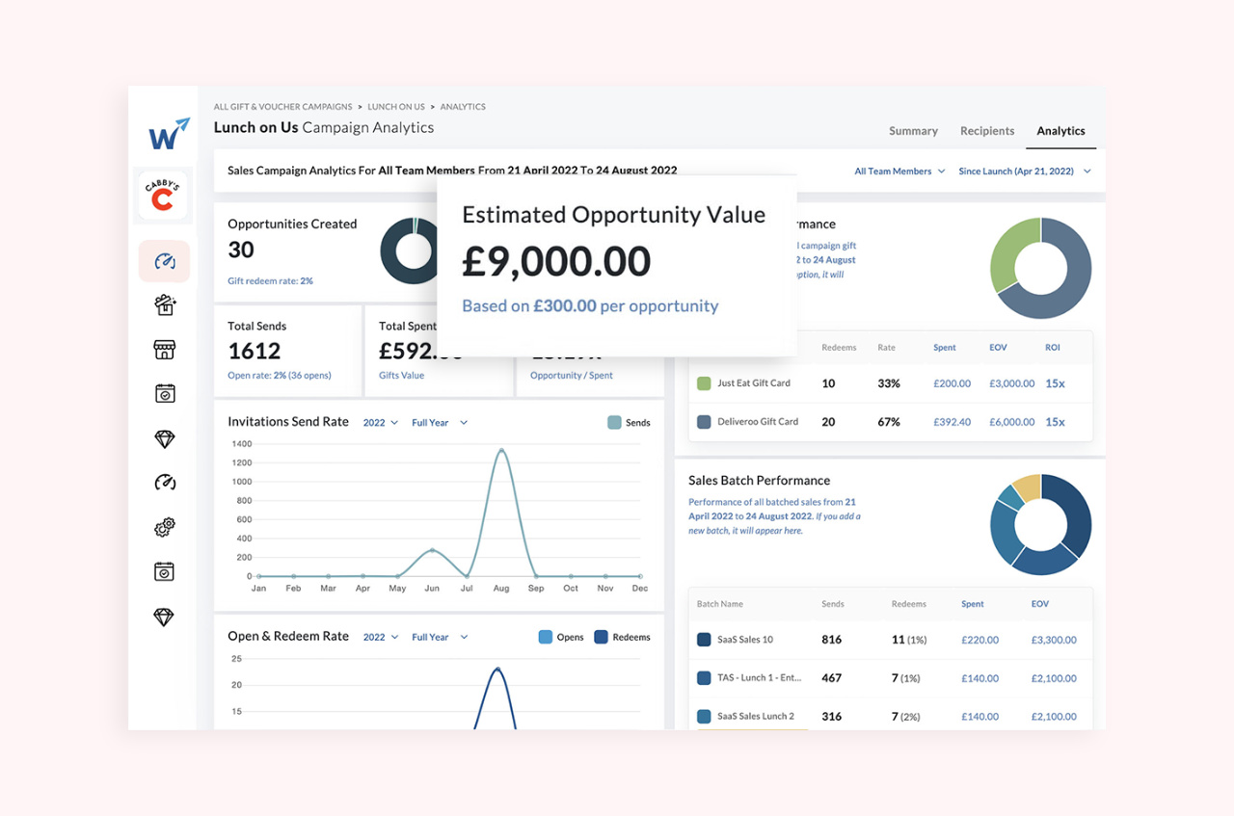Click the 33% rate value
1234x816 pixels.
[x=889, y=383]
